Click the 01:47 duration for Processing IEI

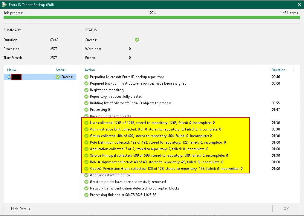(276, 110)
